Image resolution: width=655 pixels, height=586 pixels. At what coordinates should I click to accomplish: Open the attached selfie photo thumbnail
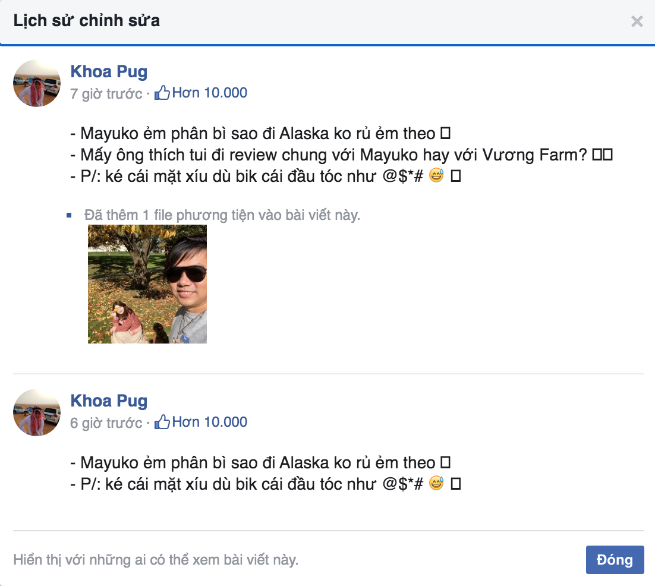pos(147,284)
